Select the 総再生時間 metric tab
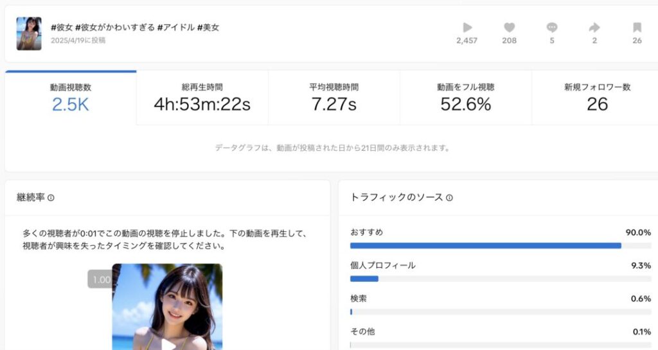Viewport: 658px width, 350px height. pos(202,98)
